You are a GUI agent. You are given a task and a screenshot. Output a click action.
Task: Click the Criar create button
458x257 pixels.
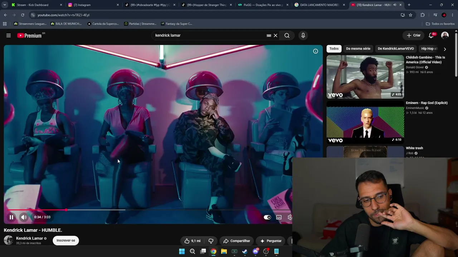[414, 35]
